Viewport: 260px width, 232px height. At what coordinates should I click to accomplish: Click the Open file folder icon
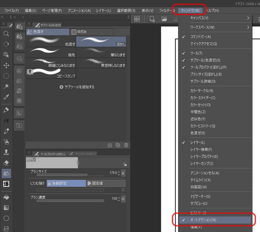coord(164,19)
